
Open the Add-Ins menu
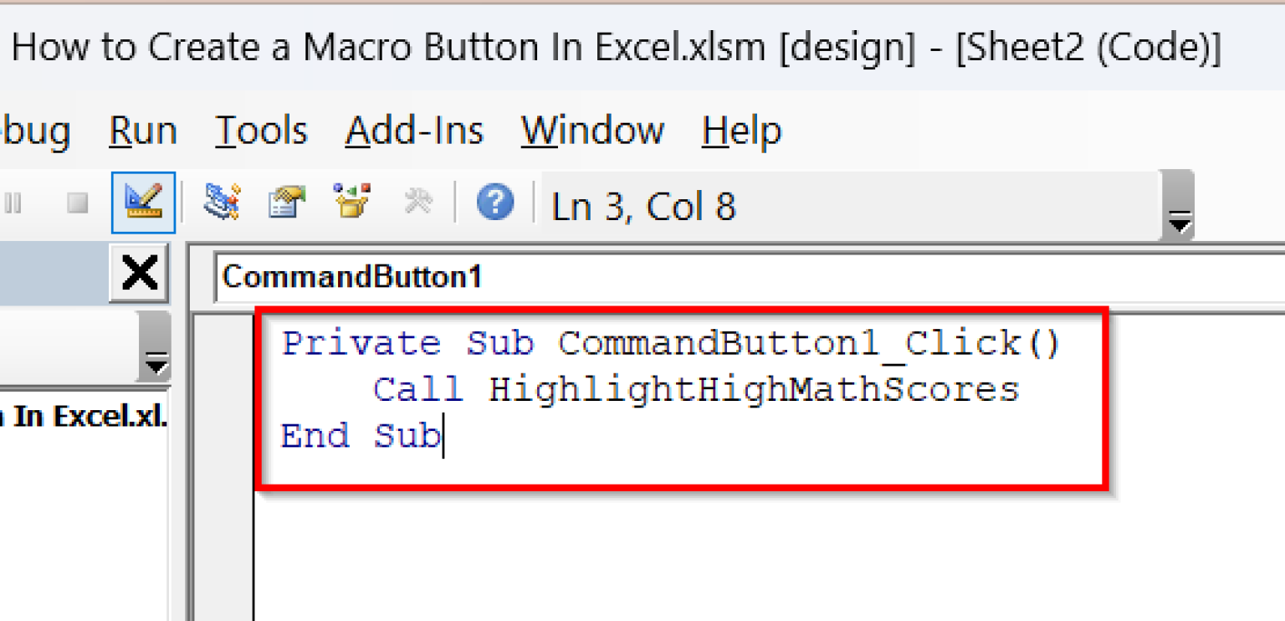coord(414,131)
